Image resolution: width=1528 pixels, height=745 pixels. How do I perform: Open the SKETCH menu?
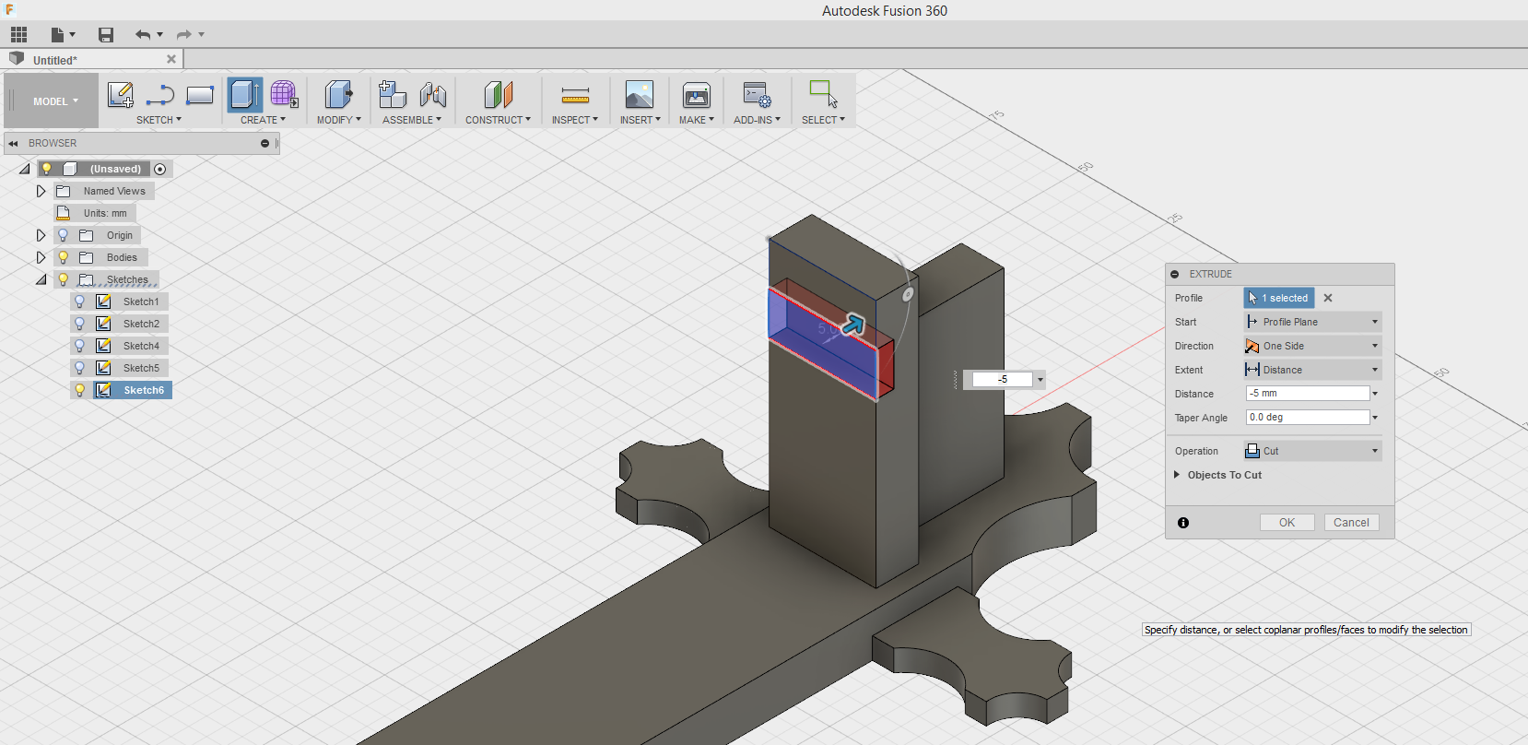tap(159, 120)
